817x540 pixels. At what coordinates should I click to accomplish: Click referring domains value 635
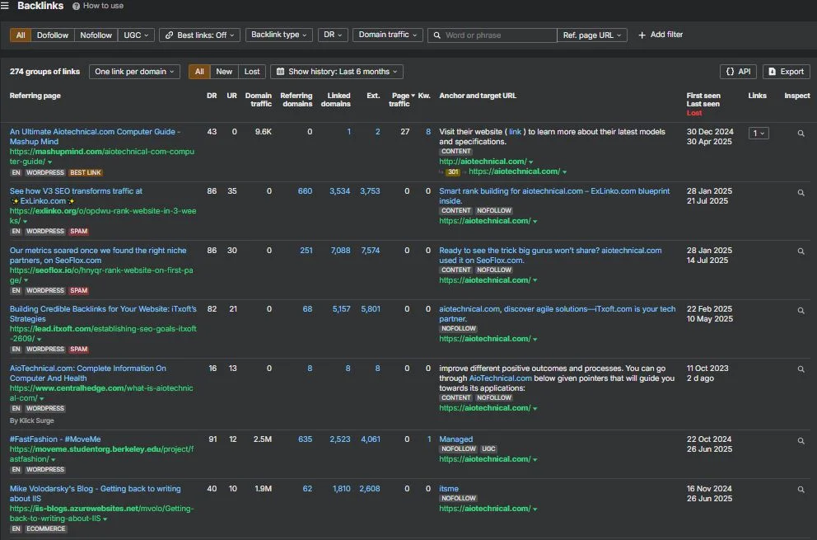(305, 439)
